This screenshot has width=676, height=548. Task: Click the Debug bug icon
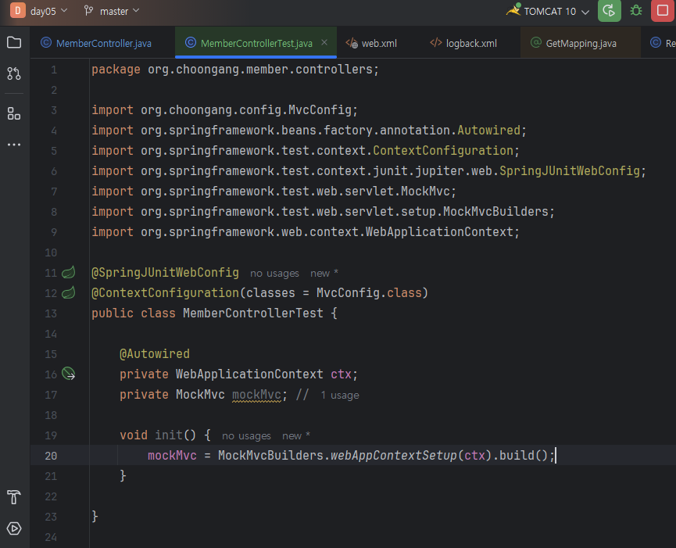pos(637,11)
